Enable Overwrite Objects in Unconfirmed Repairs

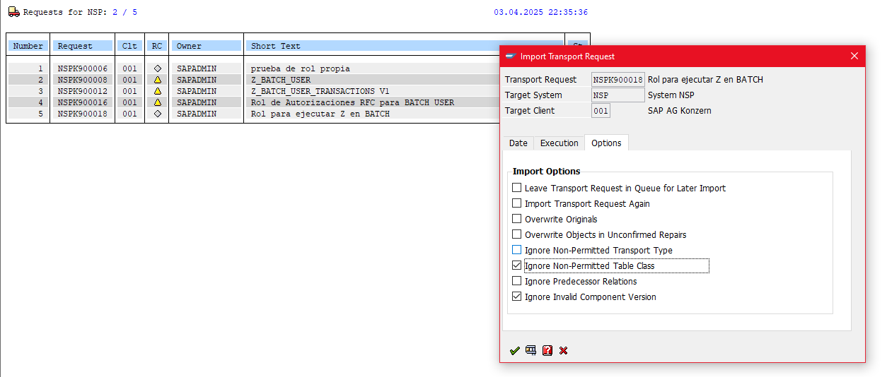(517, 234)
